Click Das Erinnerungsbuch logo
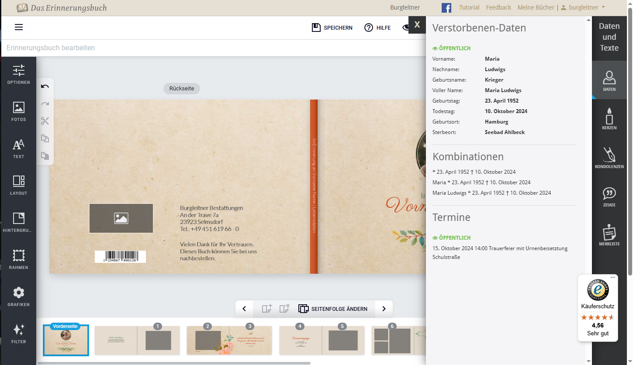Image resolution: width=633 pixels, height=365 pixels. click(62, 8)
